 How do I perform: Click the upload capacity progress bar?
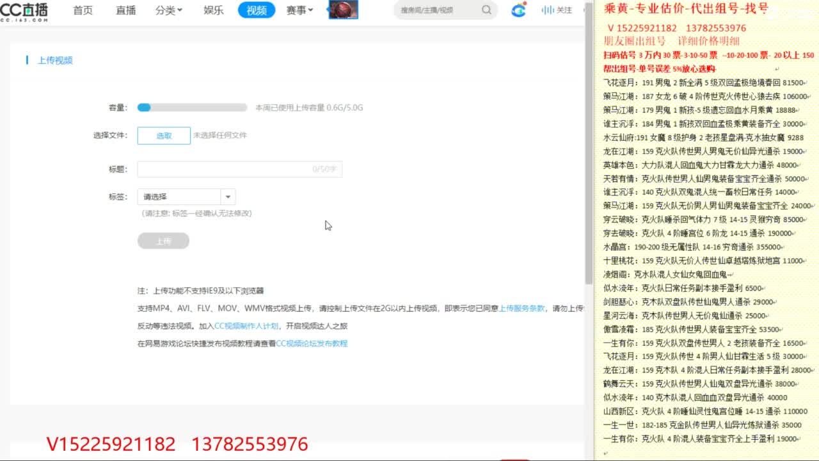coord(192,108)
